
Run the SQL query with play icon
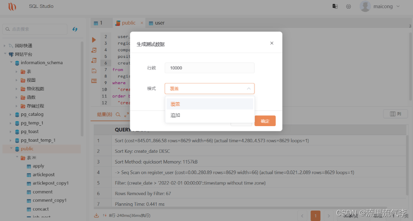[x=94, y=40]
